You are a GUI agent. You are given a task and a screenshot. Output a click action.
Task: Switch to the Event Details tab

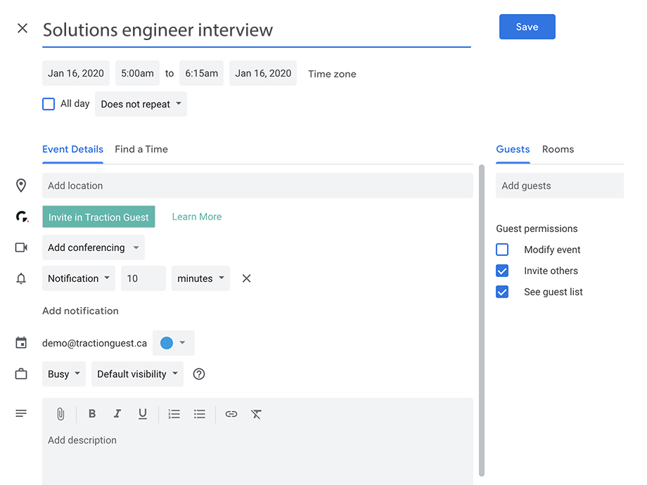(72, 149)
